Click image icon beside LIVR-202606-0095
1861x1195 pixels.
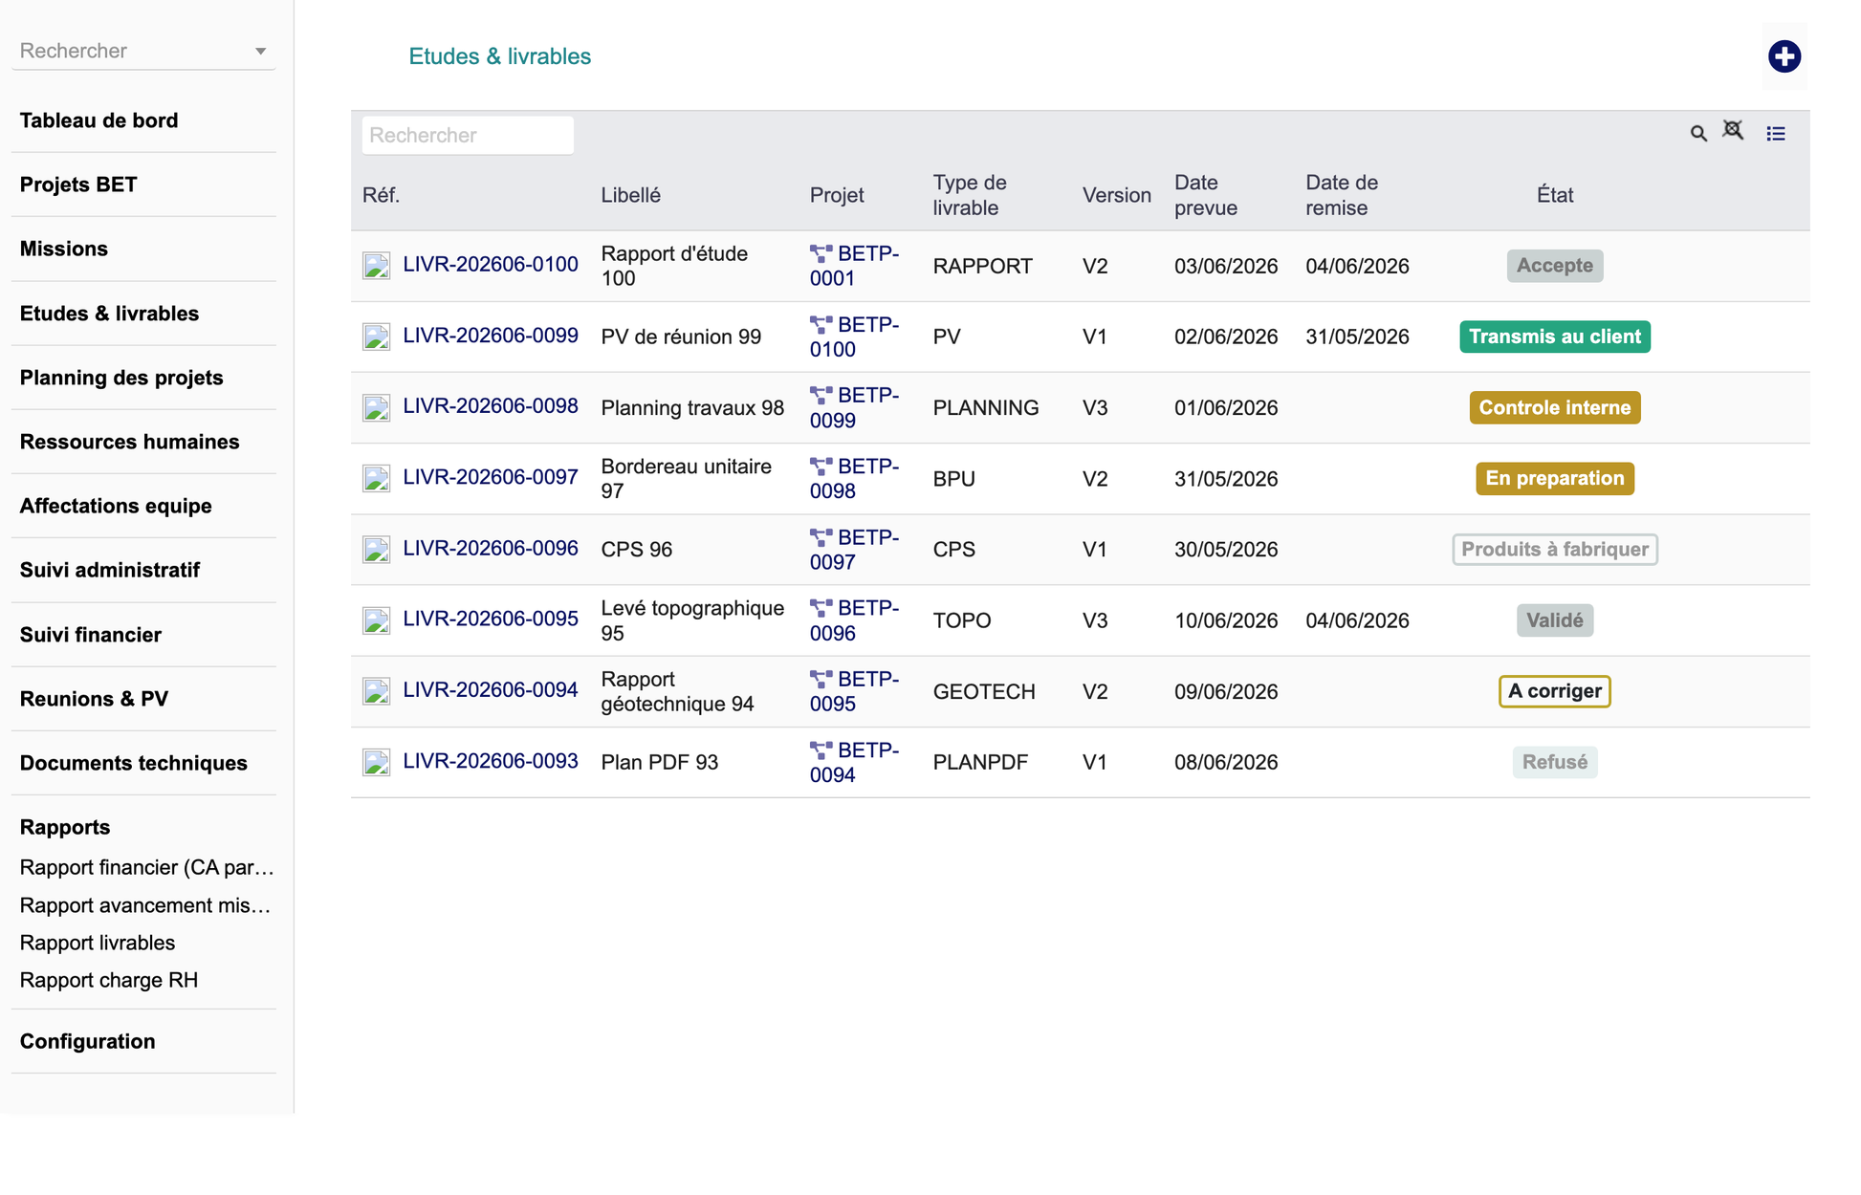(376, 620)
